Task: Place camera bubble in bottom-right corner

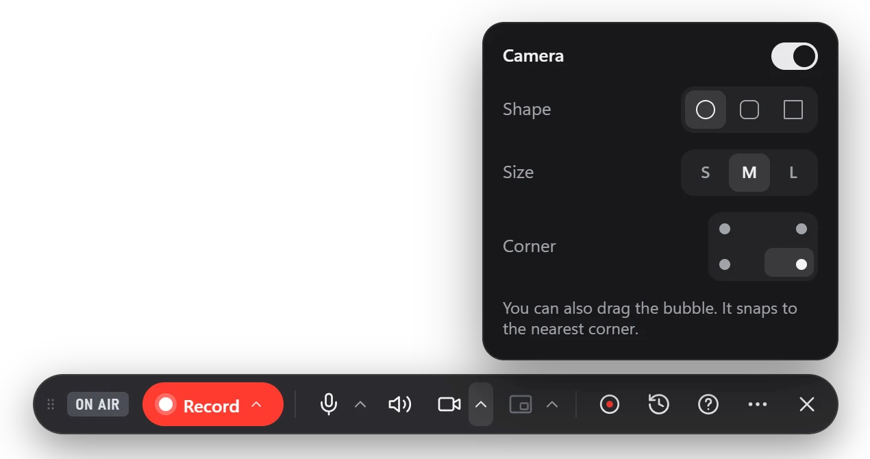Action: click(x=789, y=263)
